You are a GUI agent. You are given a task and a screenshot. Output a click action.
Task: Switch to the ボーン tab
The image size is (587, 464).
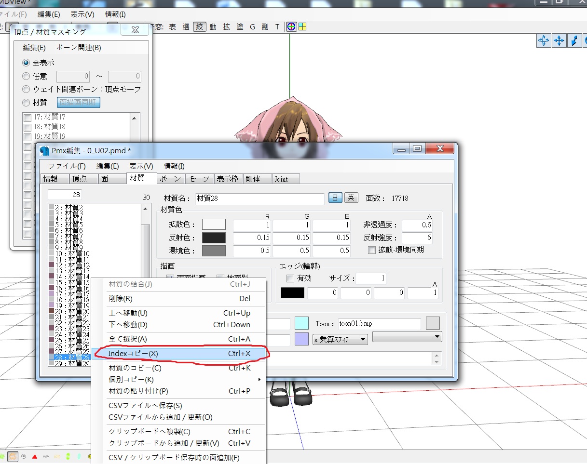[x=171, y=179]
